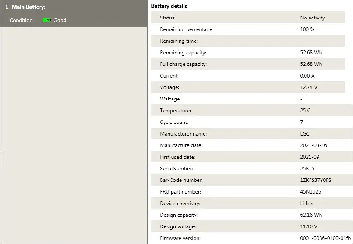Select the 'Design voltage:' label
The image size is (353, 244).
[x=178, y=227]
